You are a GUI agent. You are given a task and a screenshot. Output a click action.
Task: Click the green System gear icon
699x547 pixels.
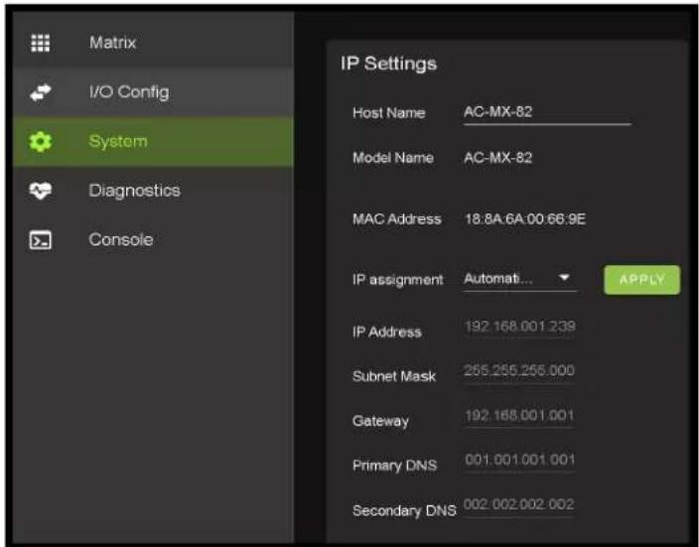[40, 142]
